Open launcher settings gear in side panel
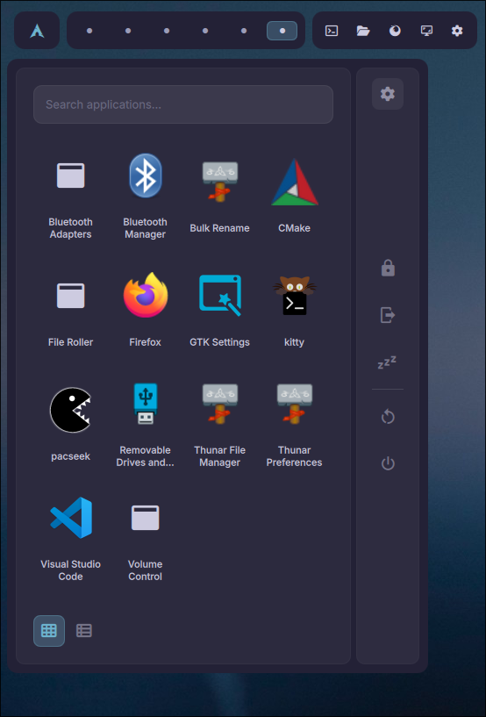This screenshot has height=717, width=486. [388, 94]
